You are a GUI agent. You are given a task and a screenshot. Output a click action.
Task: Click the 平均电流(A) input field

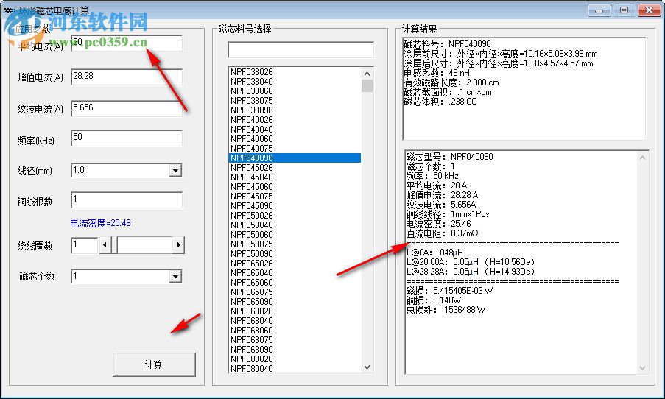coord(127,43)
